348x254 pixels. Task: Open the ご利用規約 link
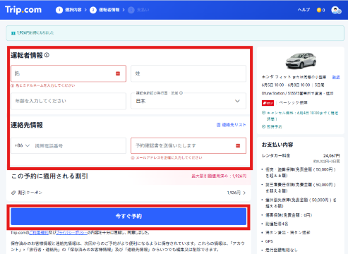[x=39, y=233]
